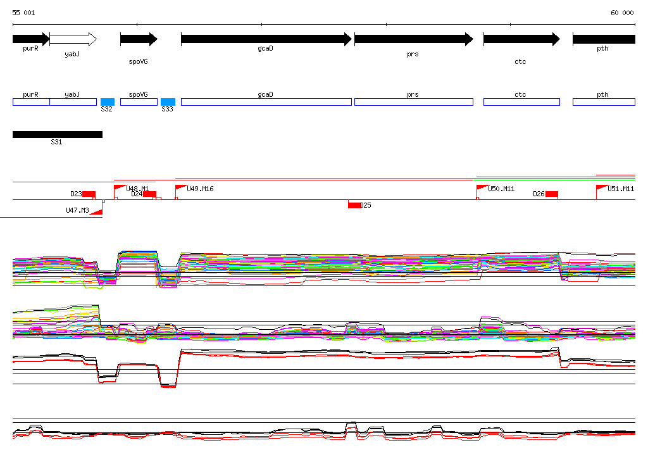Click the S32 label text
648x452 pixels.
point(106,109)
